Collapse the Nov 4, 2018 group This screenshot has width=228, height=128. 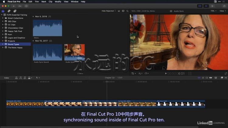coord(33,17)
